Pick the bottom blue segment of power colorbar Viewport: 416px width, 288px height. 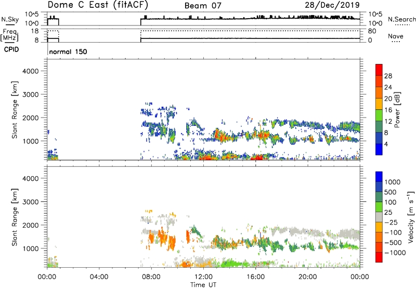[379, 149]
